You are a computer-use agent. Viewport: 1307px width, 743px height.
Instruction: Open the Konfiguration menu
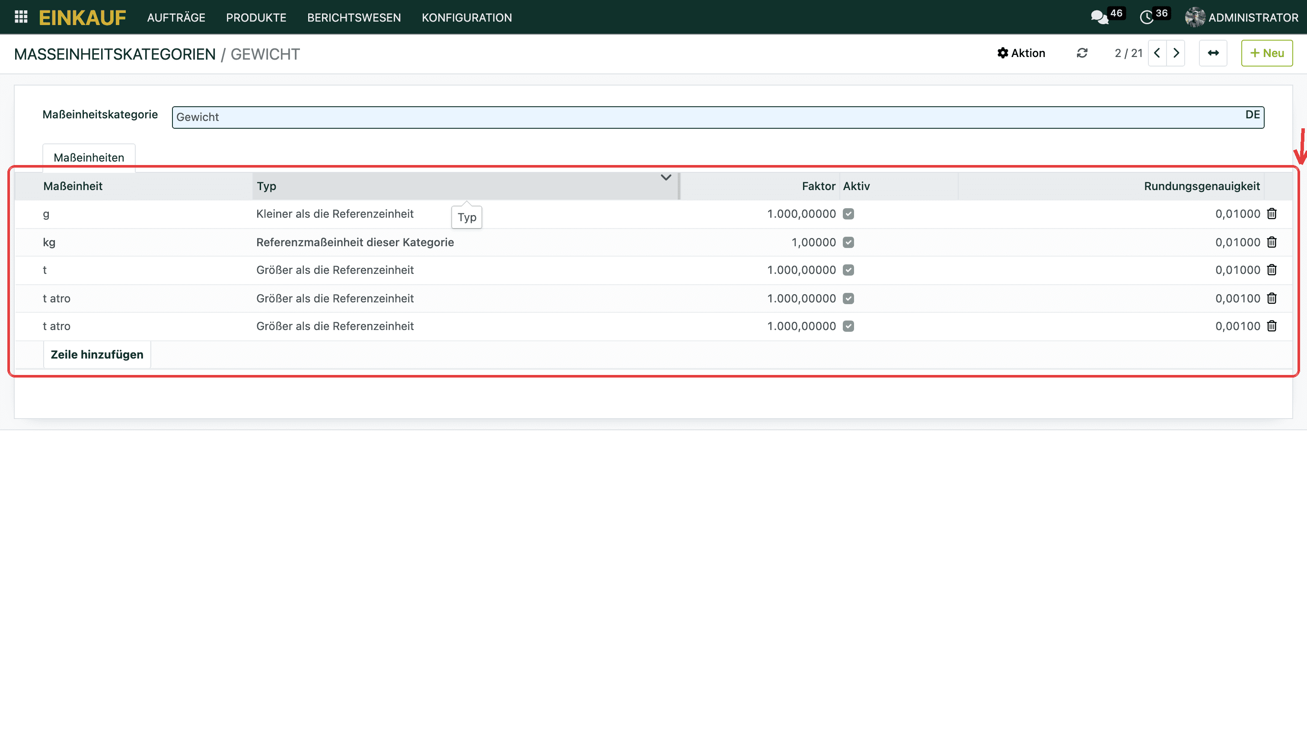coord(467,17)
